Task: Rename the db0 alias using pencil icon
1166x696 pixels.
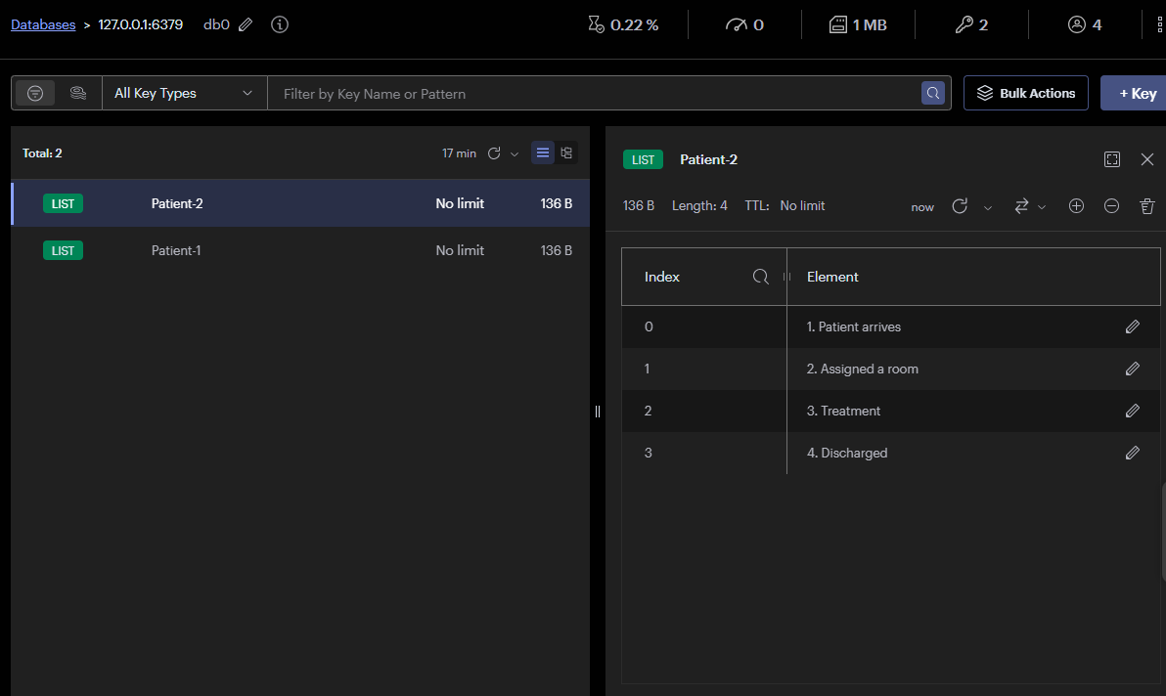Action: (x=247, y=23)
